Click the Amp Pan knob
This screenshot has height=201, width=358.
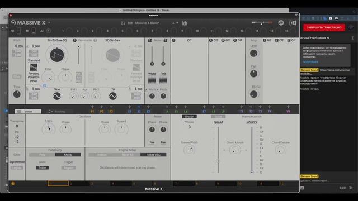pos(253,74)
